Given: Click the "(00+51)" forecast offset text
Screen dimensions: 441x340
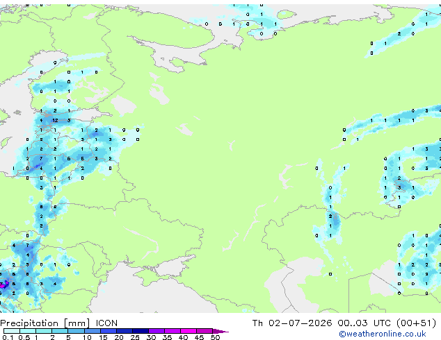Looking at the screenshot, I should [416, 323].
